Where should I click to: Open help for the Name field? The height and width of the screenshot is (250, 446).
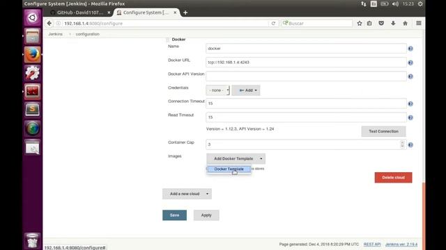[410, 49]
